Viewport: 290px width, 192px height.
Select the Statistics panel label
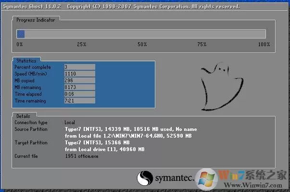26,61
